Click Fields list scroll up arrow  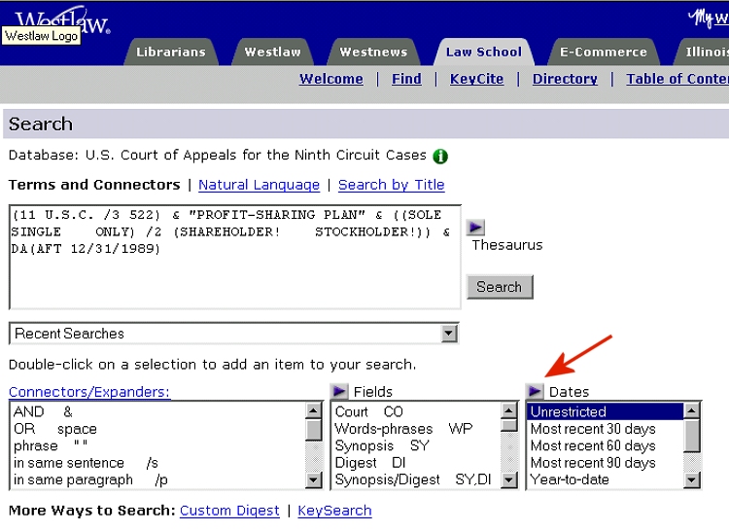tap(509, 410)
